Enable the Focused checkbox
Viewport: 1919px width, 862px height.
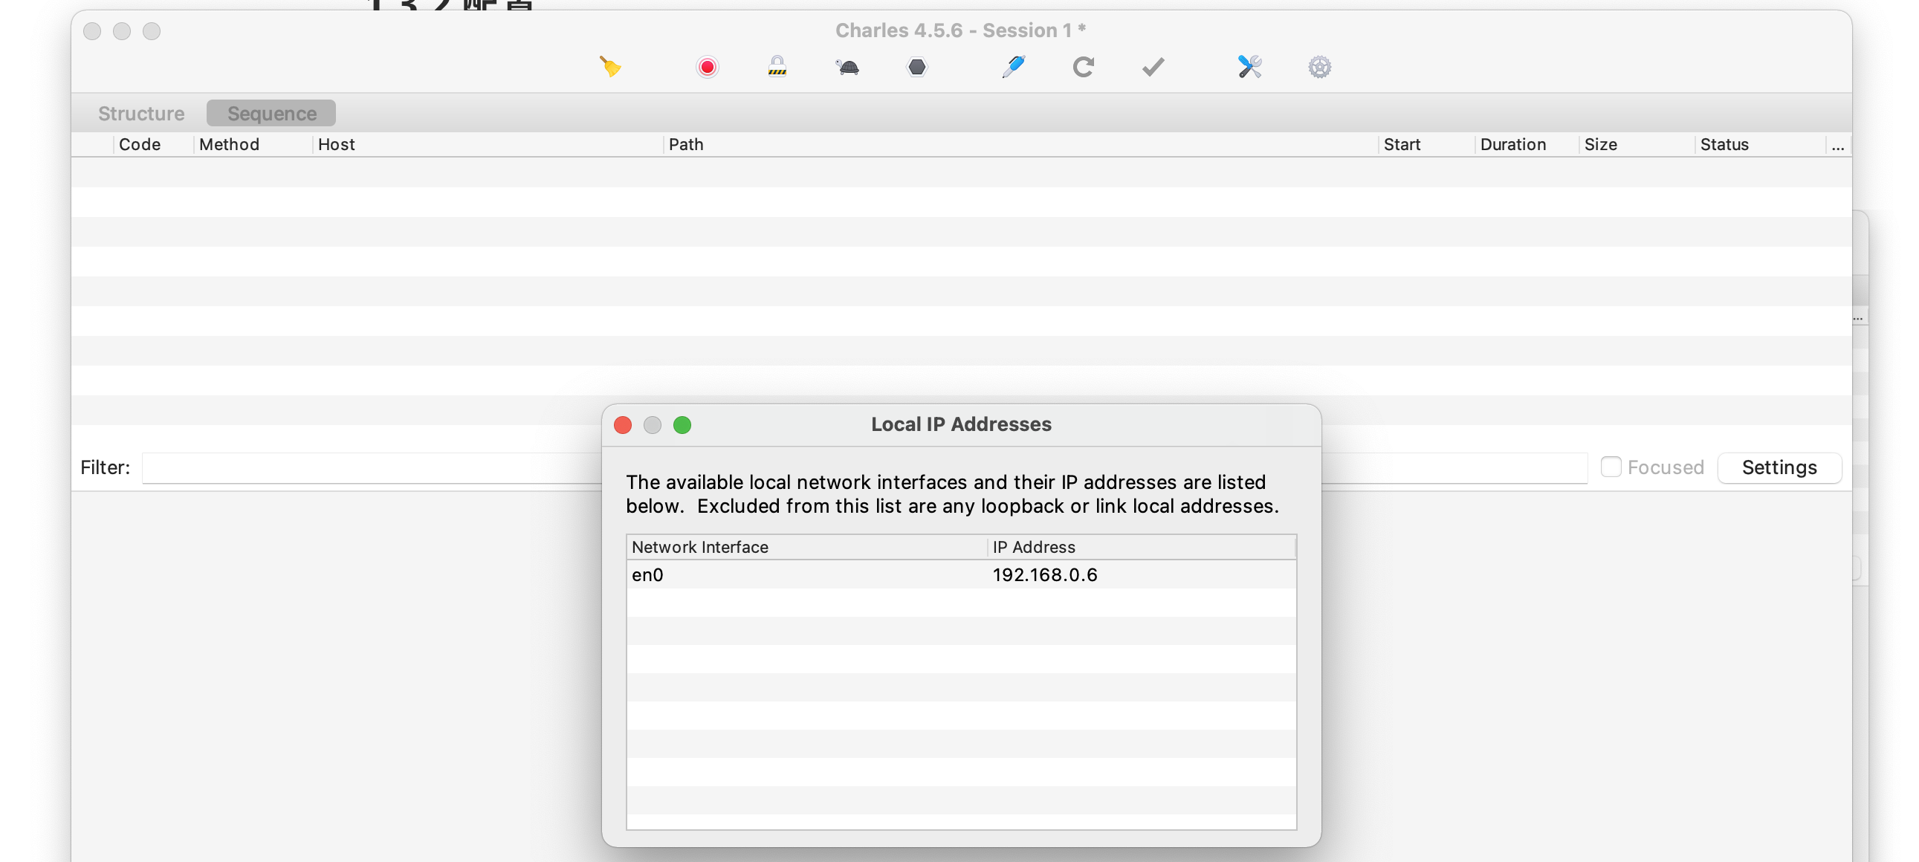click(1611, 467)
